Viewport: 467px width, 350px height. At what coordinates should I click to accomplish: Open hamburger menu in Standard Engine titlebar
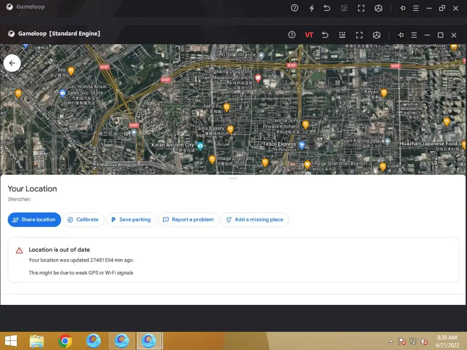point(414,35)
